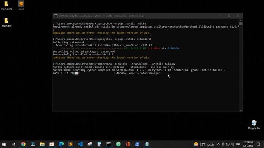
Task: Open the notification action center
Action: point(258,144)
